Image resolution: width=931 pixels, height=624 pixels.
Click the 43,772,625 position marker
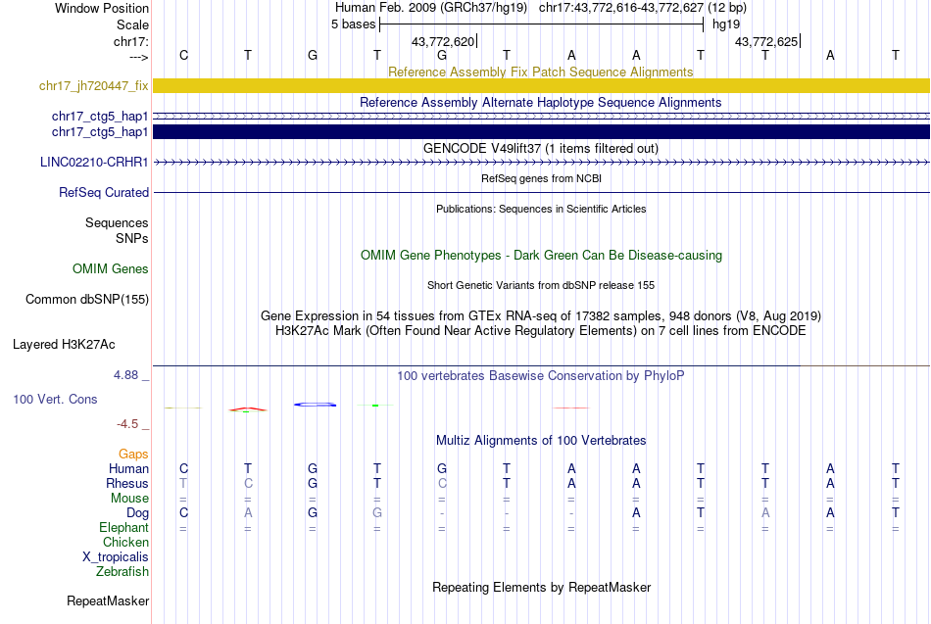tap(766, 41)
